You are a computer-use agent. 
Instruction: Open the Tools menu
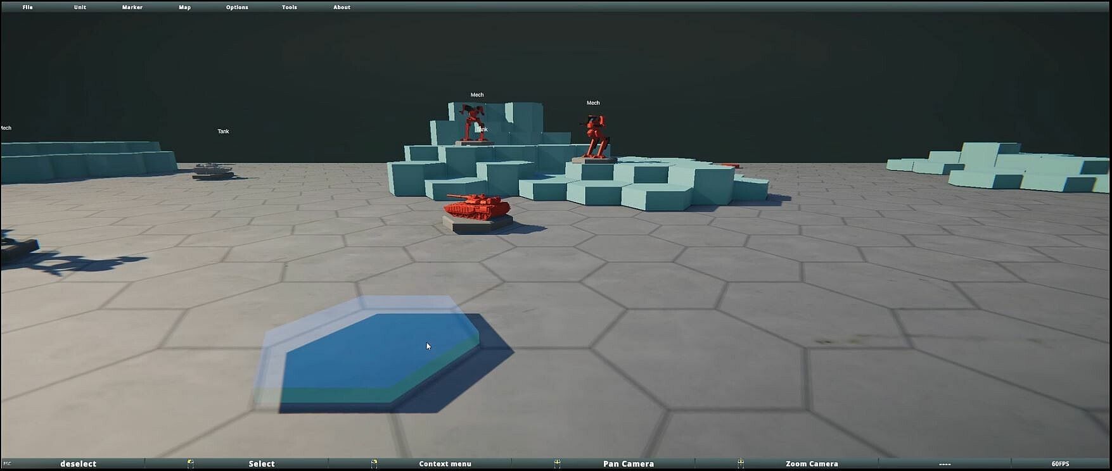click(x=290, y=7)
